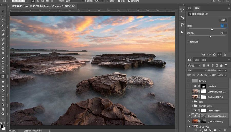
Task: Click the 对比度 contrast slider handle
Action: 210,37
